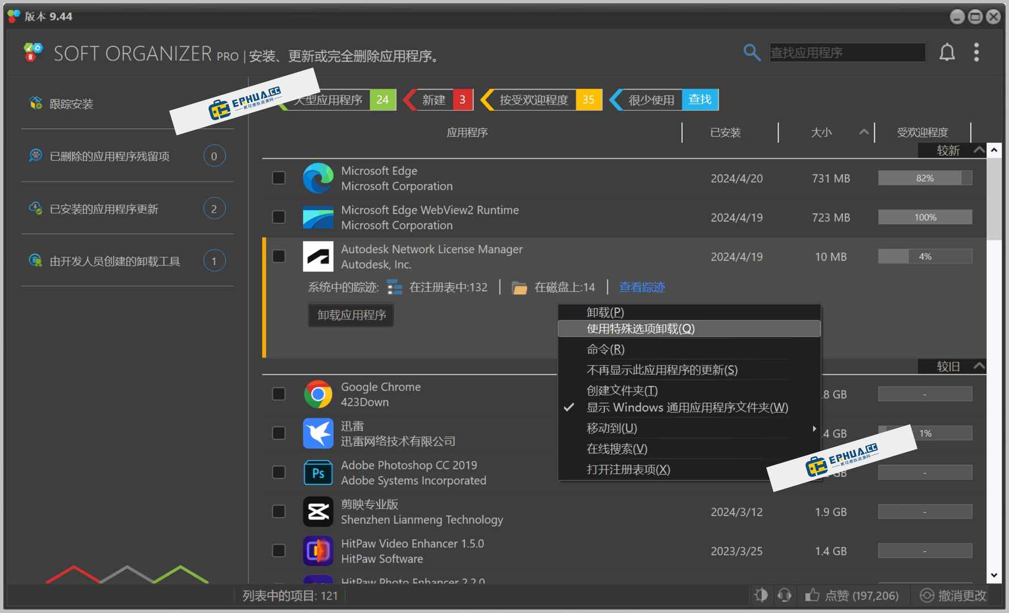Click WebView2 Runtime 100% popularity bar

point(925,217)
